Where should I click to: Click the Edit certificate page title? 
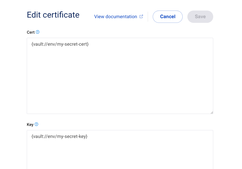(x=53, y=15)
